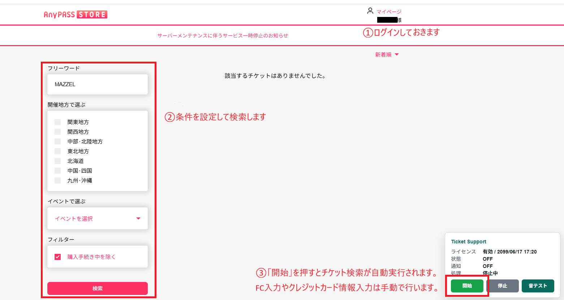This screenshot has width=564, height=300.
Task: Expand the イベントを選択 dropdown
Action: click(98, 219)
